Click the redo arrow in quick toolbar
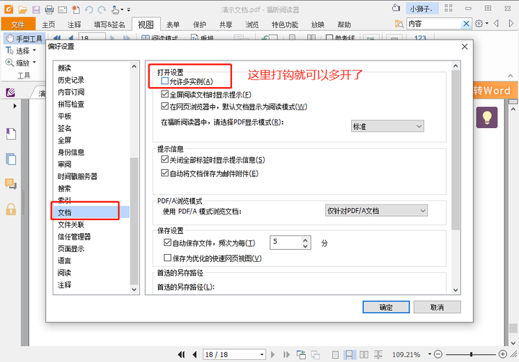Screen dimensions: 519x362 pos(102,9)
